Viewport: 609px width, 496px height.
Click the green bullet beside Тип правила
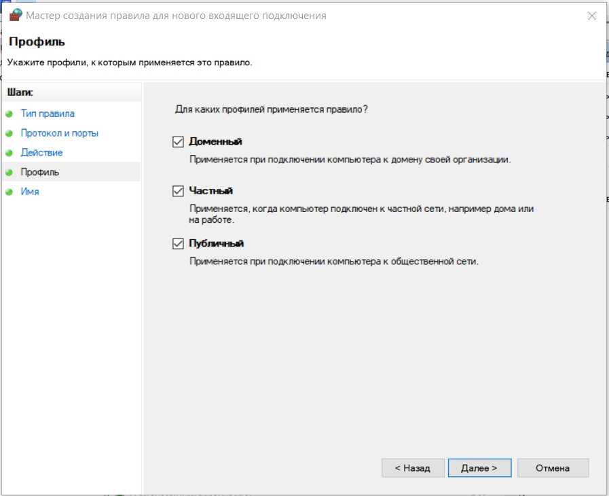(10, 114)
